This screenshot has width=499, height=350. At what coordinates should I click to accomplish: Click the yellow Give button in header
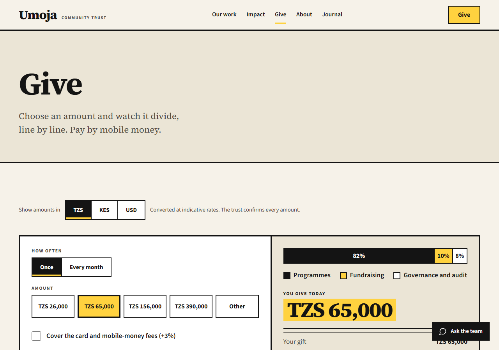pyautogui.click(x=464, y=15)
